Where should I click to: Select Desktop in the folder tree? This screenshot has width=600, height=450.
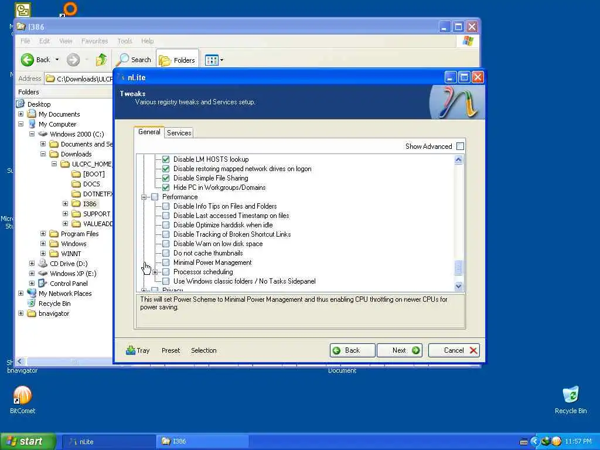[x=39, y=104]
